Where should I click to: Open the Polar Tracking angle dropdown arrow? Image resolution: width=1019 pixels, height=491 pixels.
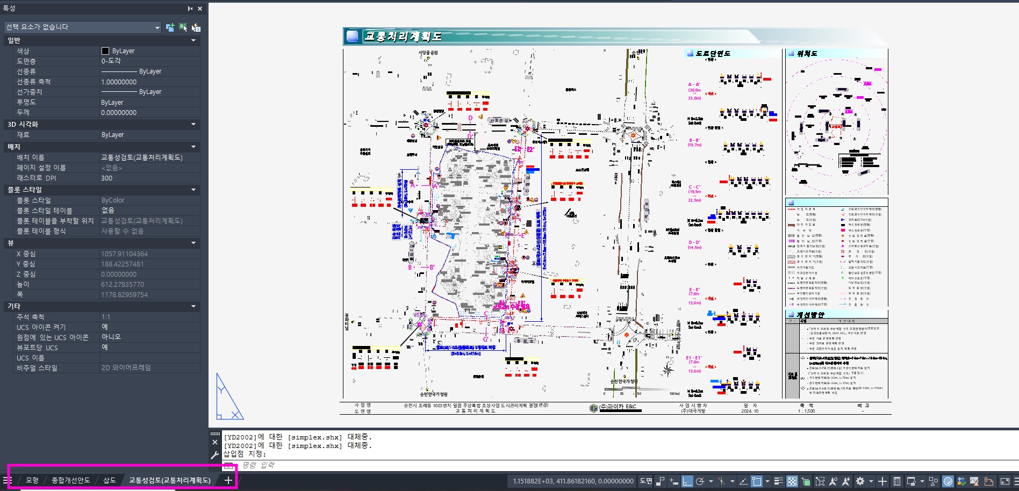tap(711, 481)
